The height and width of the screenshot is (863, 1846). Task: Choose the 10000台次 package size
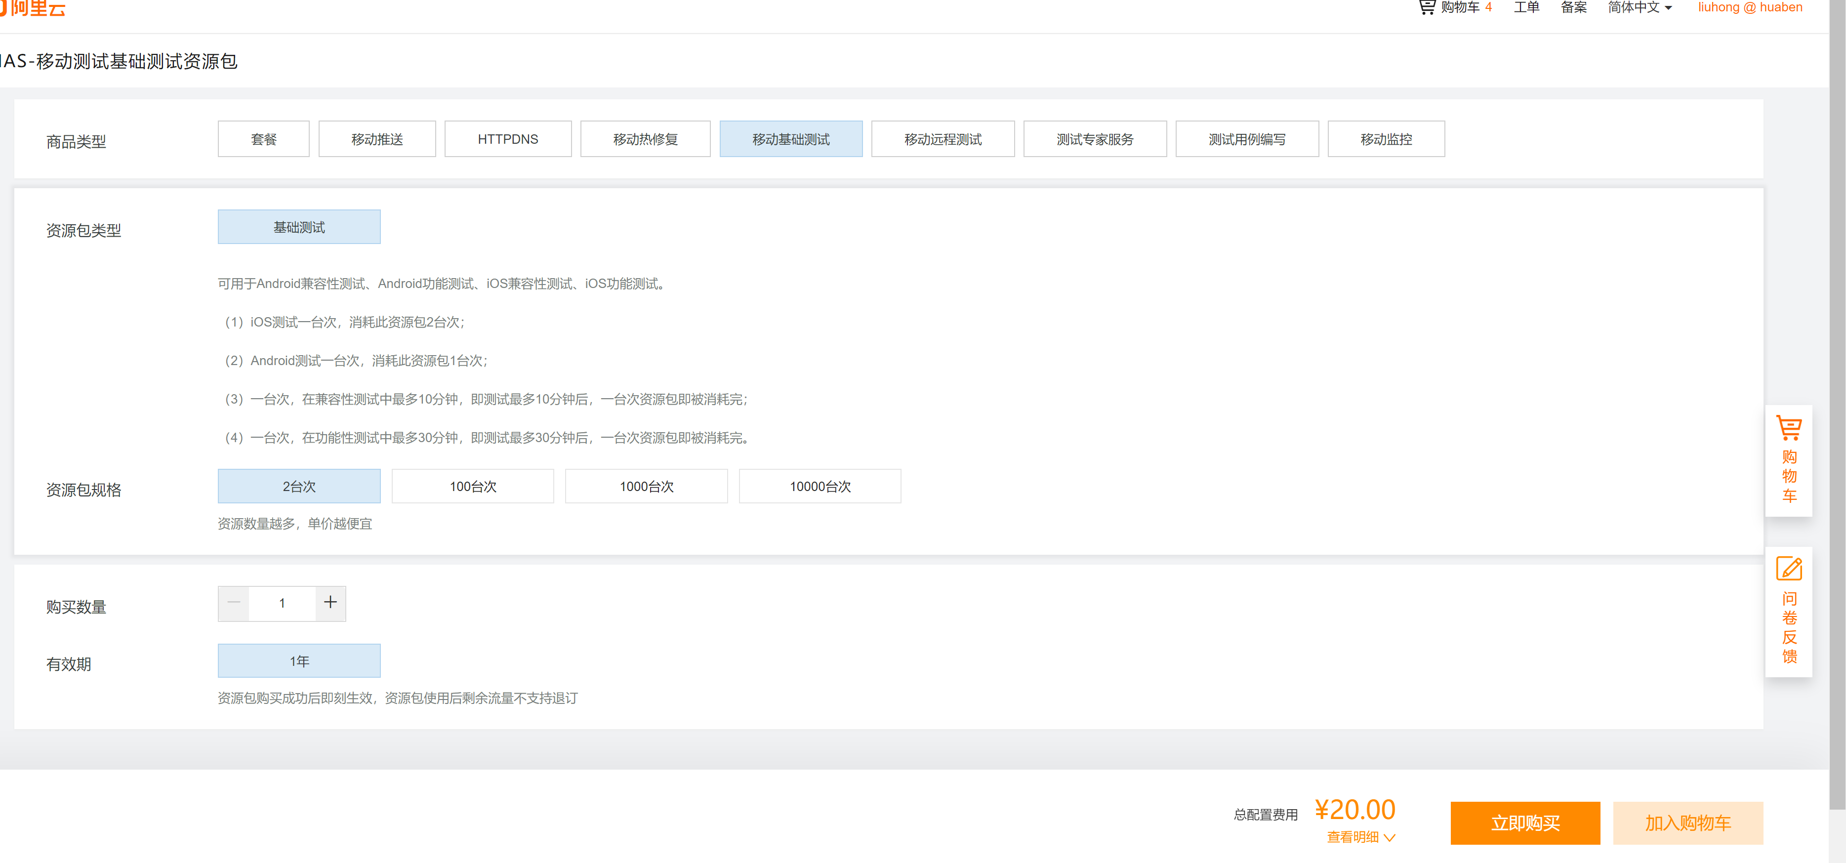(x=820, y=487)
